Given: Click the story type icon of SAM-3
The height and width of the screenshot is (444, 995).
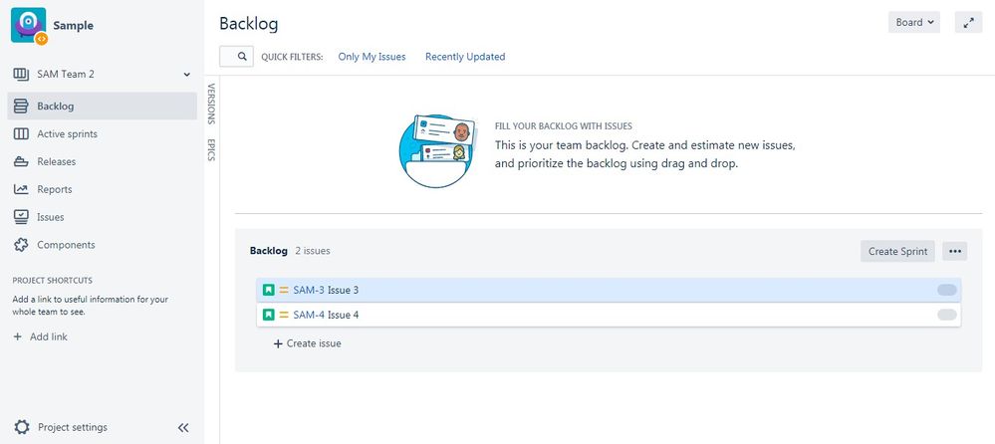Looking at the screenshot, I should click(x=269, y=290).
